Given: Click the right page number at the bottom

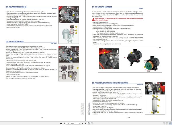Looking at the screenshot, I should [x=128, y=118].
